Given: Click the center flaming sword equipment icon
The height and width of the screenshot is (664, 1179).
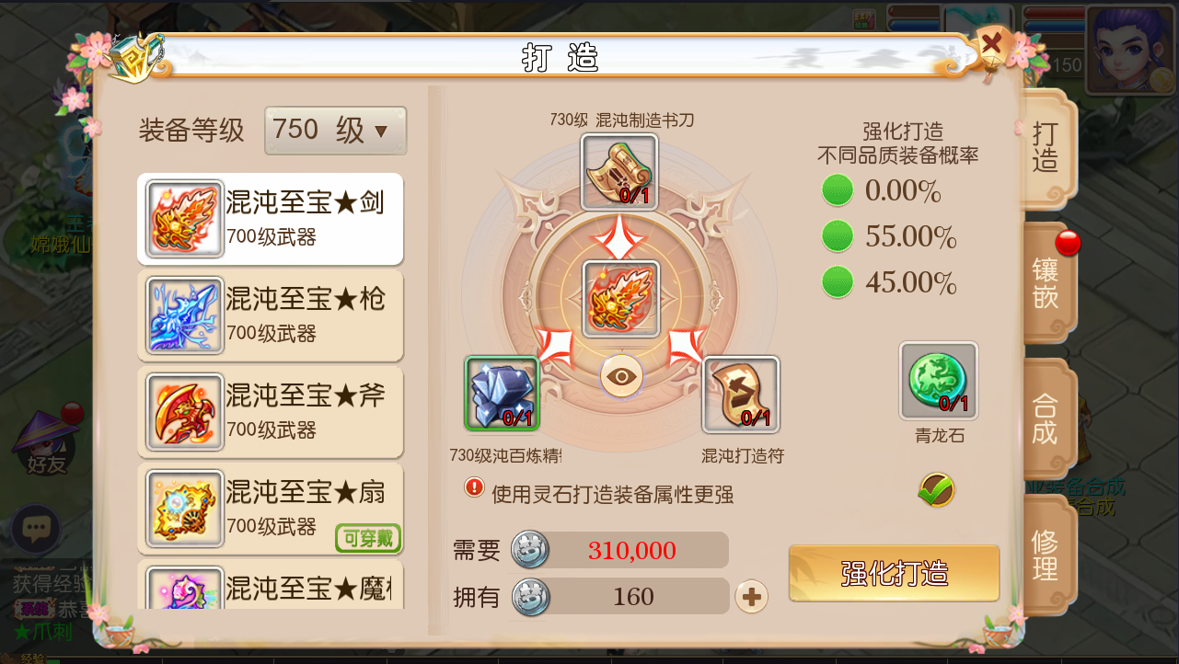Looking at the screenshot, I should coord(621,299).
